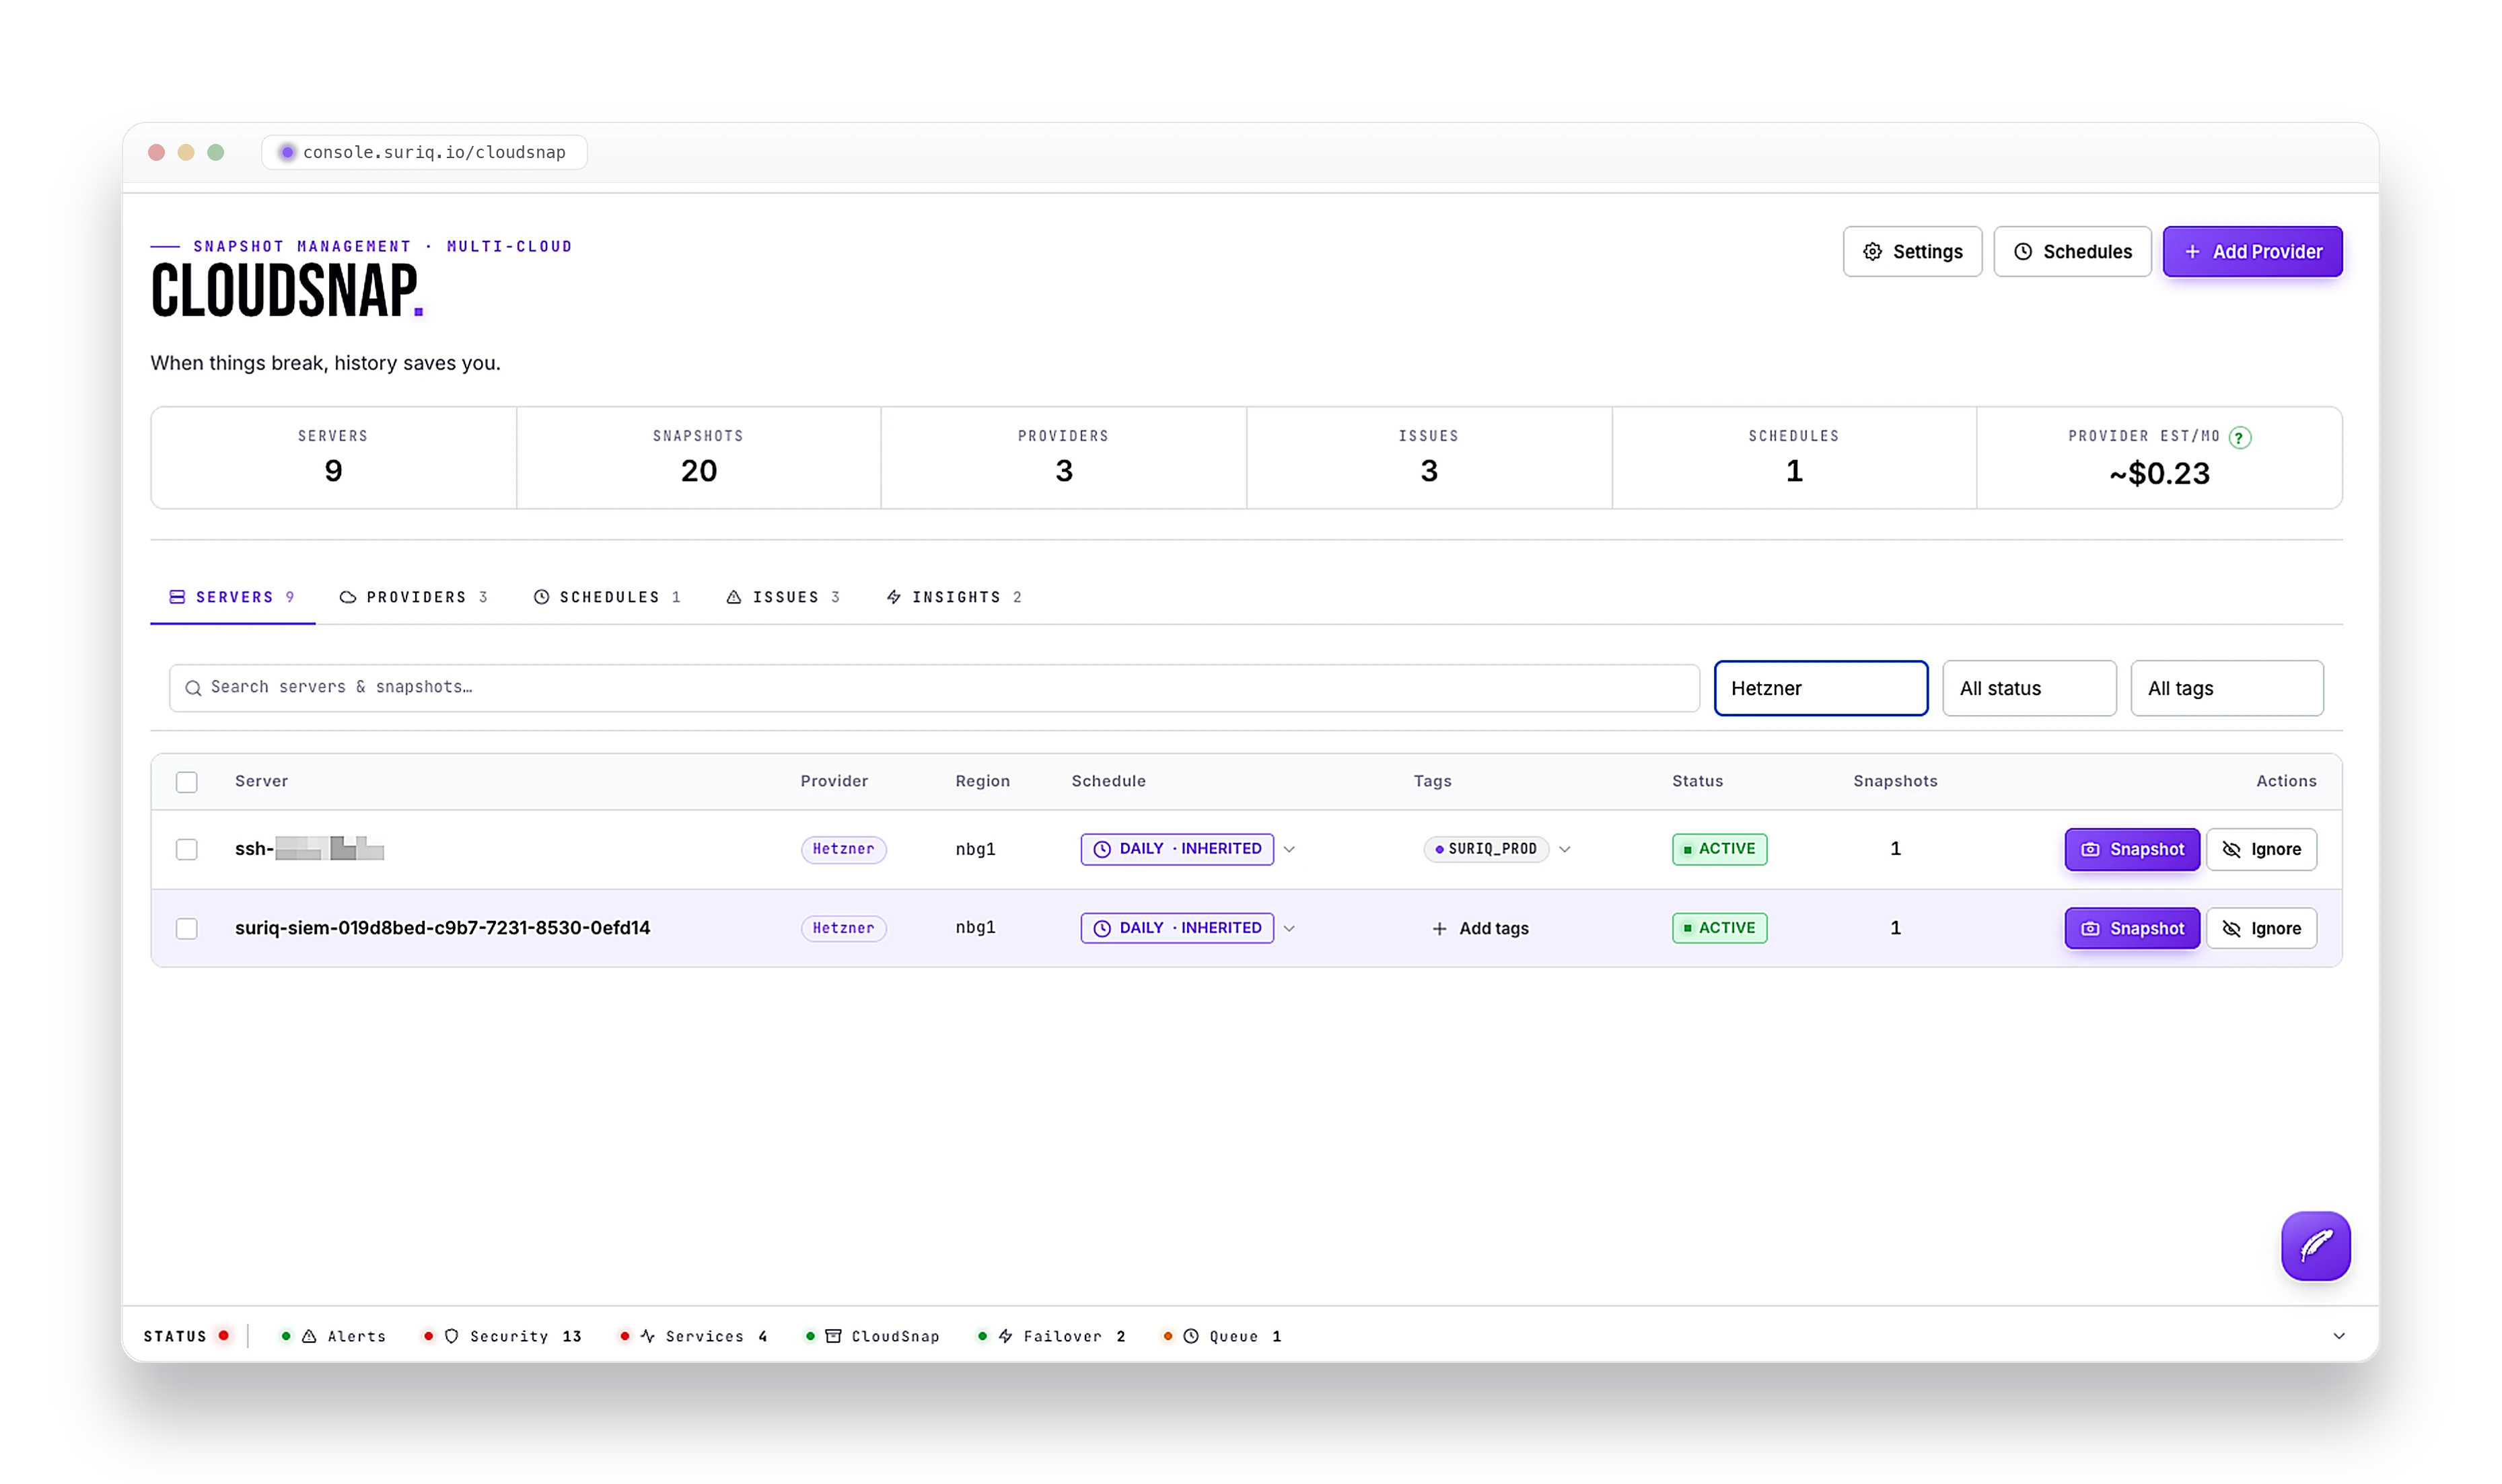
Task: Click the CloudSnap archive icon in status bar
Action: (x=832, y=1336)
